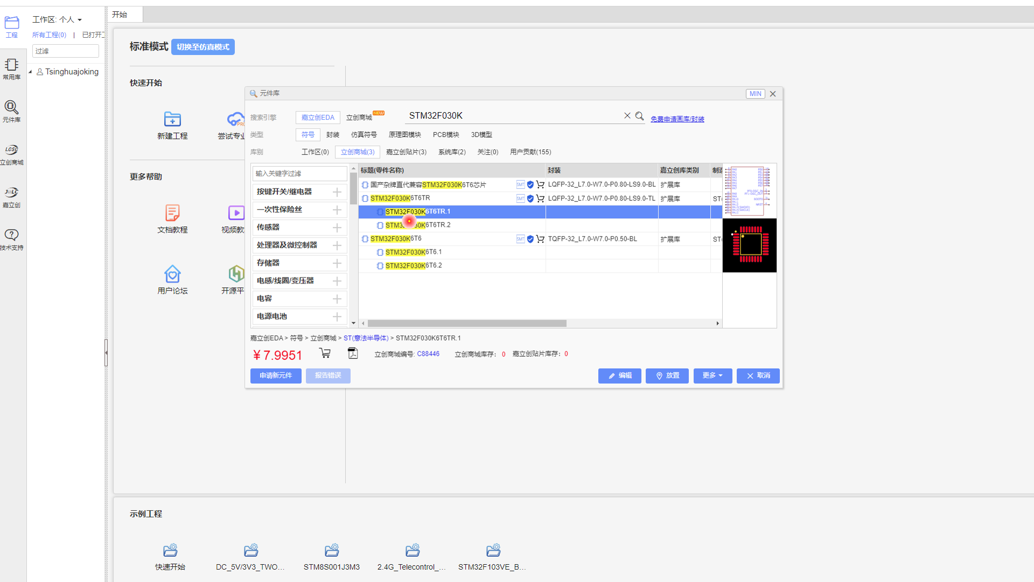The height and width of the screenshot is (582, 1034).
Task: Open the 常用库 common library icon
Action: click(x=11, y=70)
